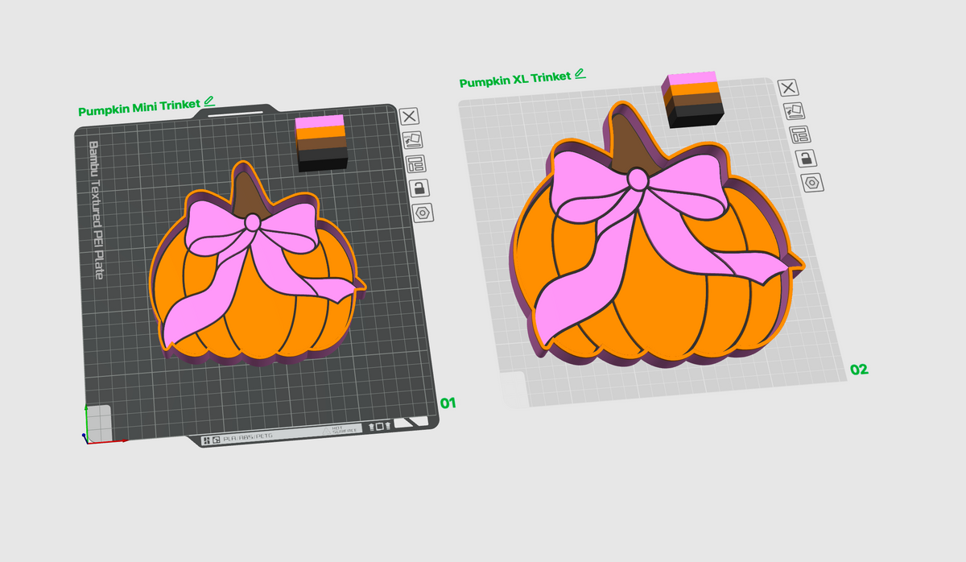The image size is (966, 562).
Task: Edit name pencil beside Pumpkin Mini Trinket
Action: 209,101
